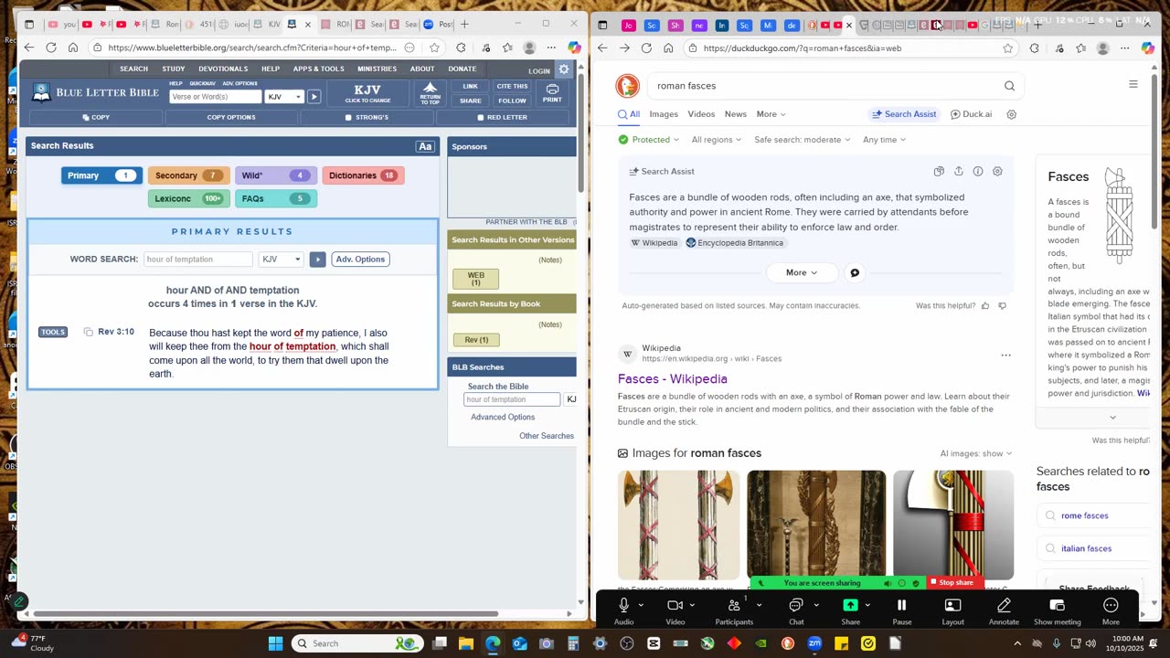Click the KJV Click to Change button

point(367,93)
